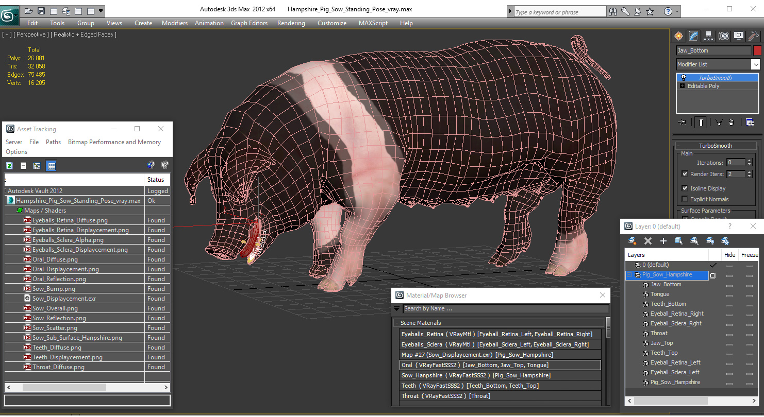764x417 pixels.
Task: Toggle Freeze for 0 (default) layer
Action: (x=750, y=265)
